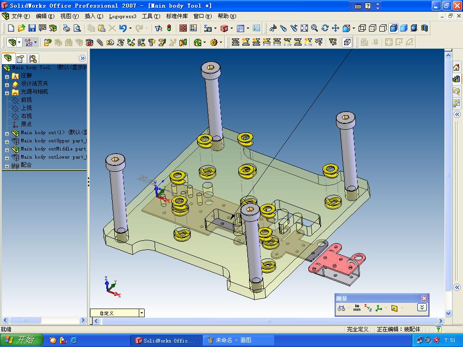Viewport: 463px width, 347px height.
Task: Click the Smart Fasteners bolt icon
Action: click(x=151, y=42)
